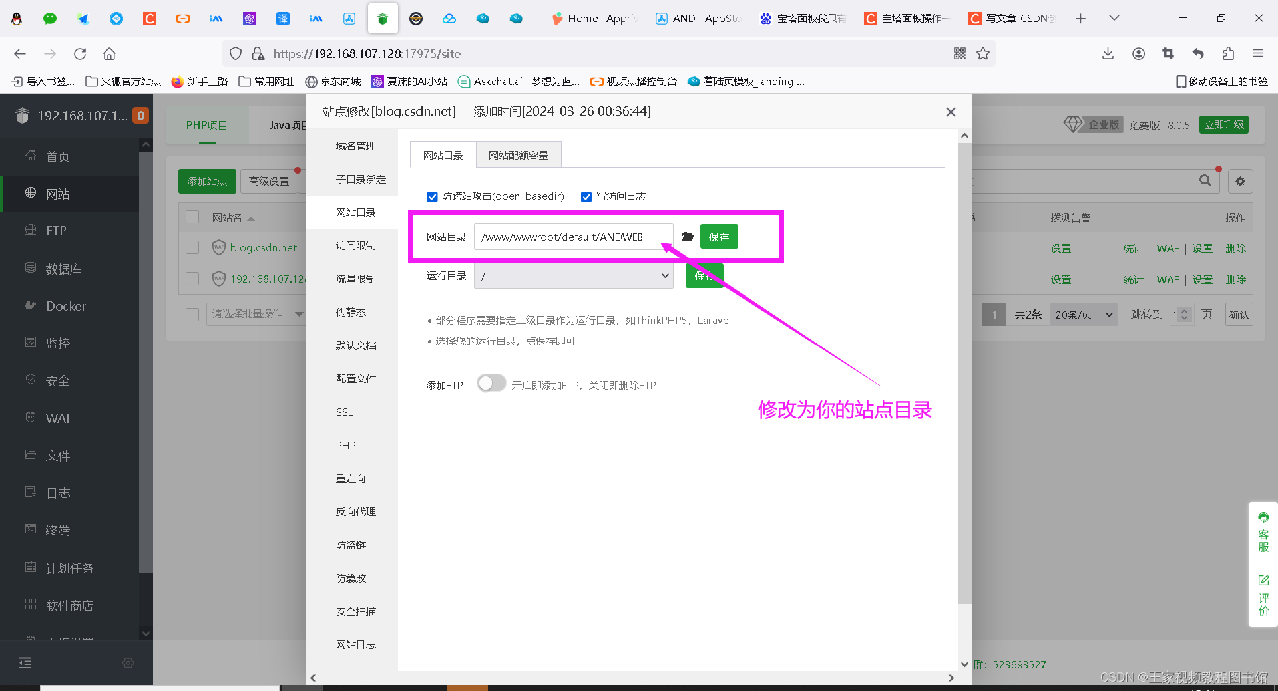
Task: Uncheck the 写访问日志 checkbox
Action: coord(586,197)
